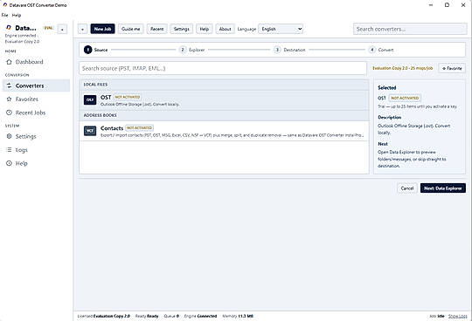Open the Settings gear in sidebar
Screen dimensions: 472x321
[x=9, y=136]
